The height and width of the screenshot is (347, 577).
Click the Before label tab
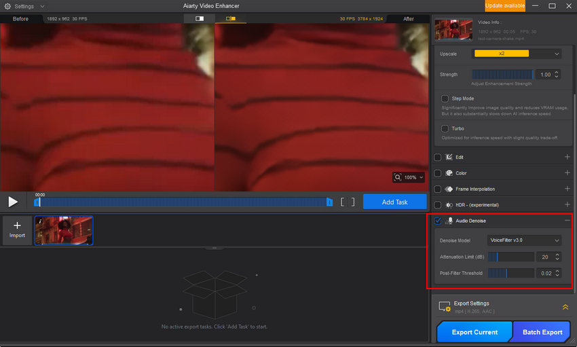pyautogui.click(x=20, y=19)
